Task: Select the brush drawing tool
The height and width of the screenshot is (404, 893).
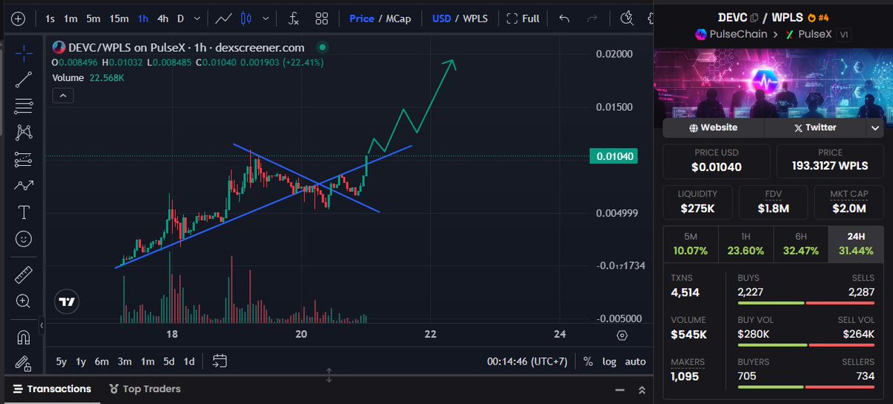Action: tap(23, 186)
